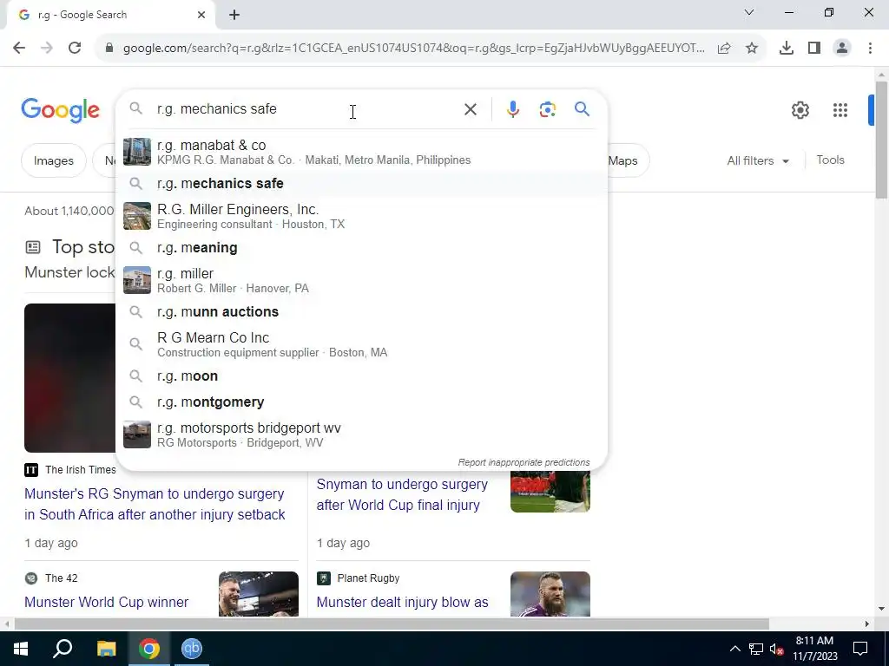Bookmark this page with the star
The width and height of the screenshot is (889, 666).
(752, 49)
